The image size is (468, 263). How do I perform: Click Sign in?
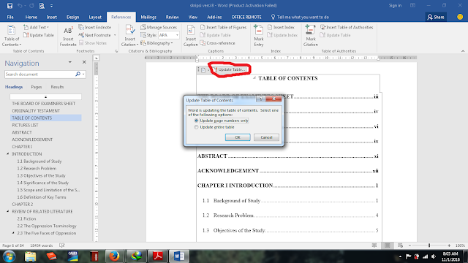coord(395,6)
